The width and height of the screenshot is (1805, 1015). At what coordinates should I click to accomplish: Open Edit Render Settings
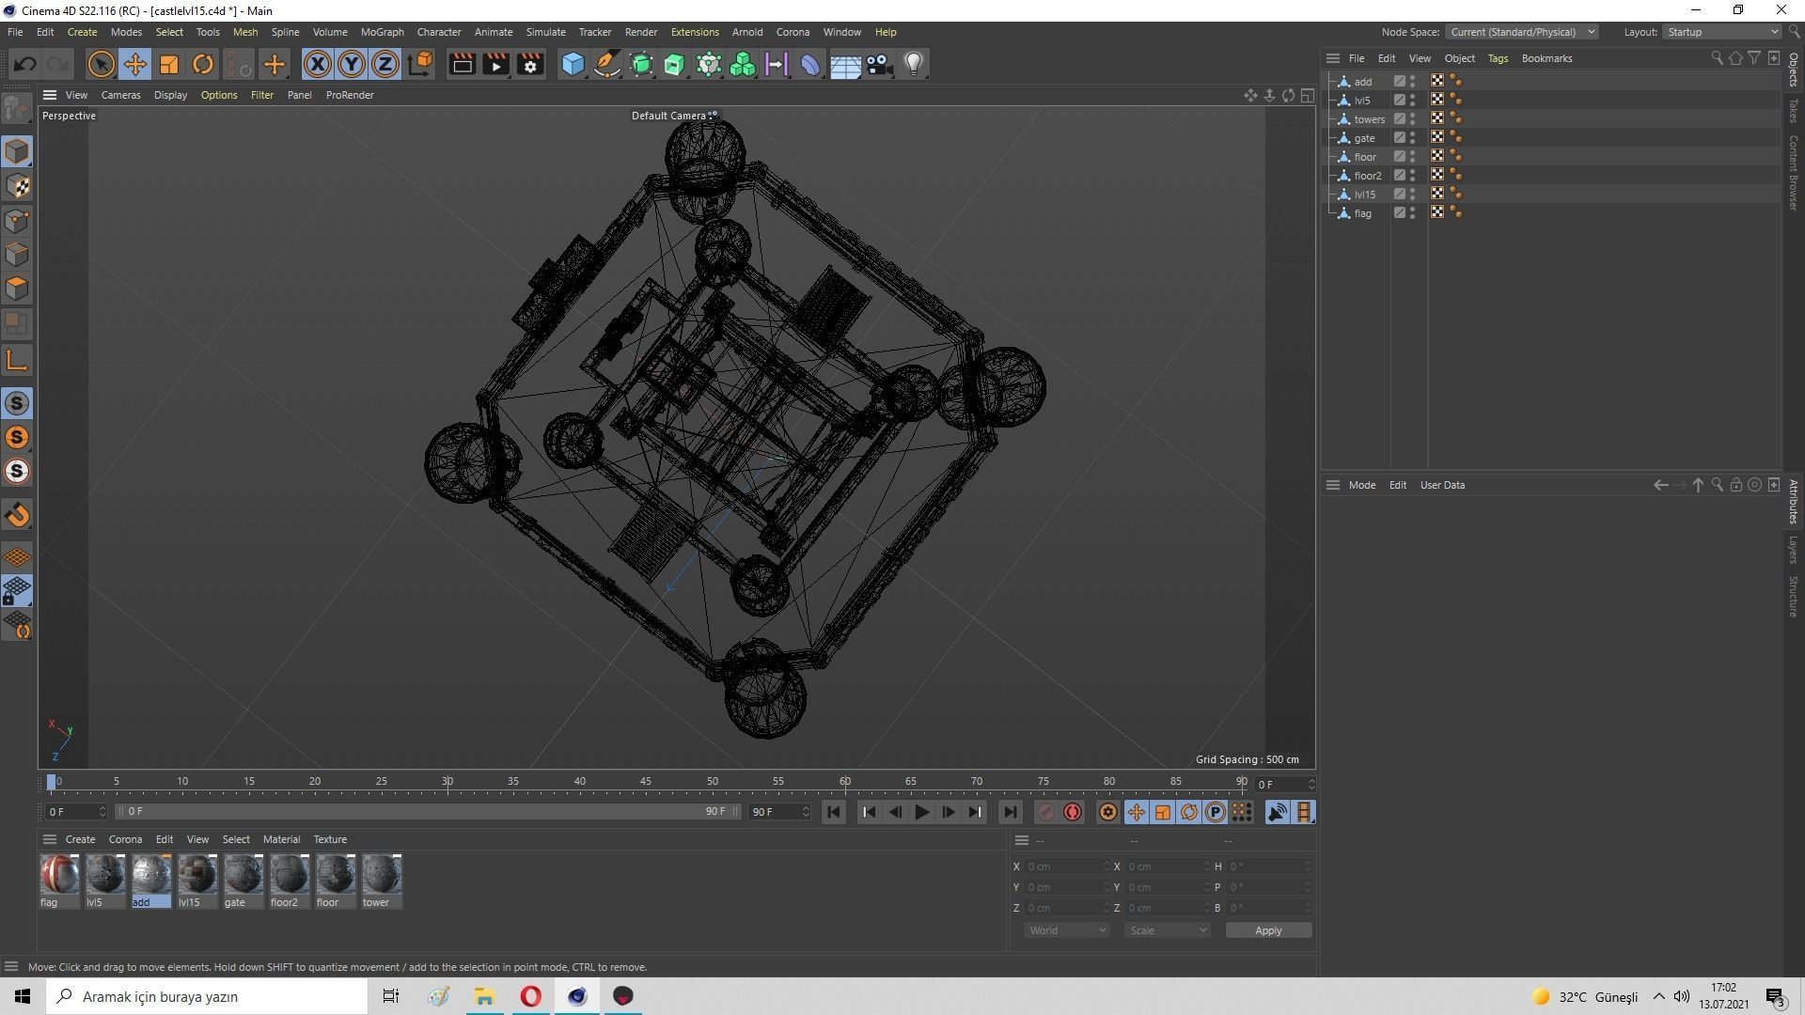click(530, 64)
